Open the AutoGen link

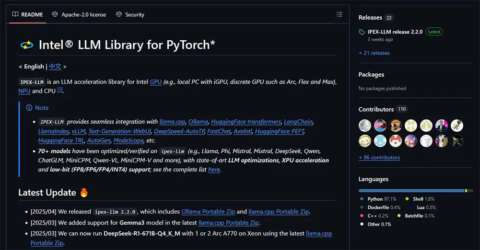point(99,140)
